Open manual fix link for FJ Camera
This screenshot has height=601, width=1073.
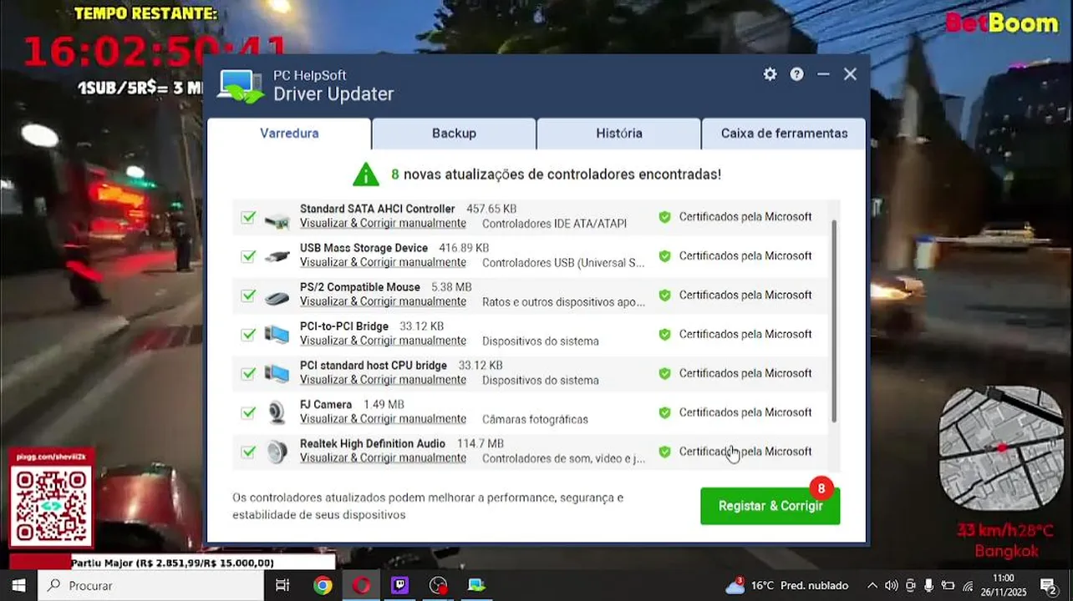tap(383, 420)
